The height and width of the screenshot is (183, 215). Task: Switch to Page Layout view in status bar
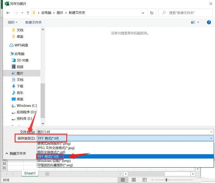click(x=134, y=180)
